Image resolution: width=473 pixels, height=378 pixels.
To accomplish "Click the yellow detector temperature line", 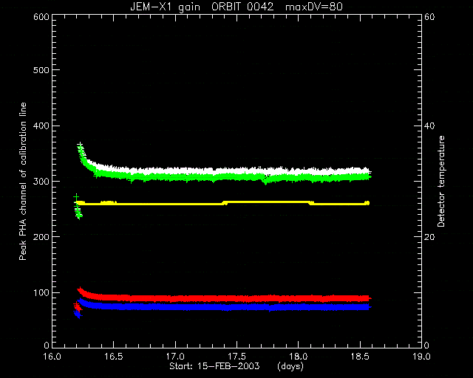I will pyautogui.click(x=223, y=203).
